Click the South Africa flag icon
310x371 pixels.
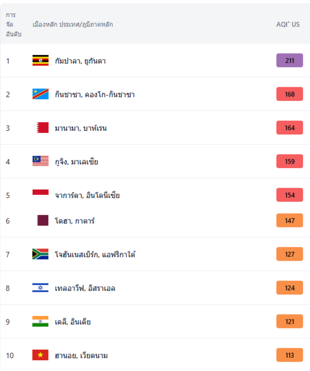tap(40, 254)
